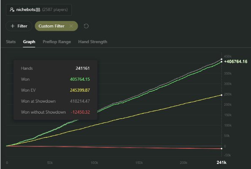Click the gray showdown line endpoint marker
The height and width of the screenshot is (169, 251).
pos(221,59)
